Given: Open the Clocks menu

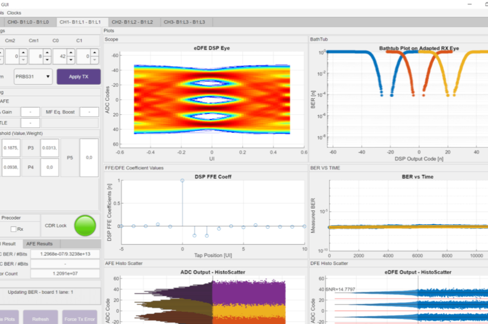Looking at the screenshot, I should (14, 13).
